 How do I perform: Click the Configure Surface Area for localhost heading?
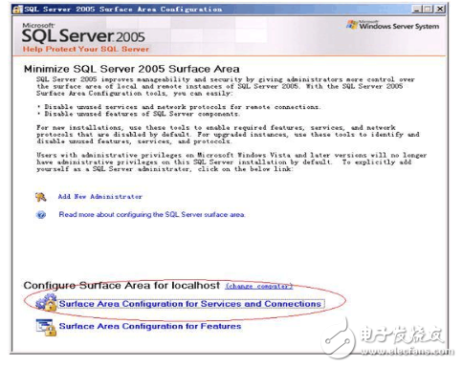pos(121,286)
